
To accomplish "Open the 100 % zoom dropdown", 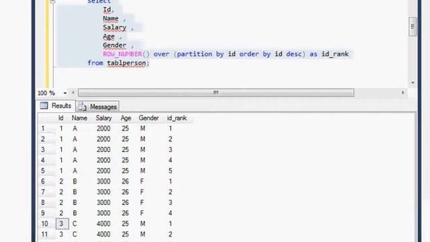I will tap(65, 93).
